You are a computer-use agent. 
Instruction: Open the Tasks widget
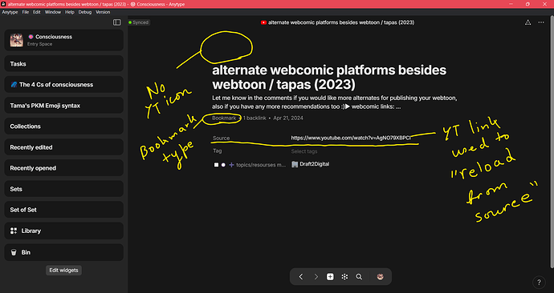click(x=64, y=64)
